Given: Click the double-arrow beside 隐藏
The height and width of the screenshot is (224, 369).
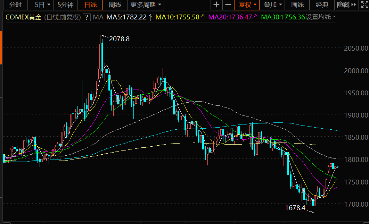Looking at the screenshot, I should (354, 5).
